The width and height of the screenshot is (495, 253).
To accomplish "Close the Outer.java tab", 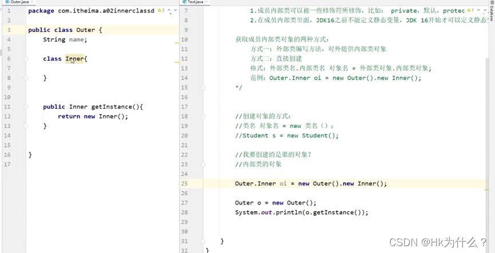I will (33, 2).
